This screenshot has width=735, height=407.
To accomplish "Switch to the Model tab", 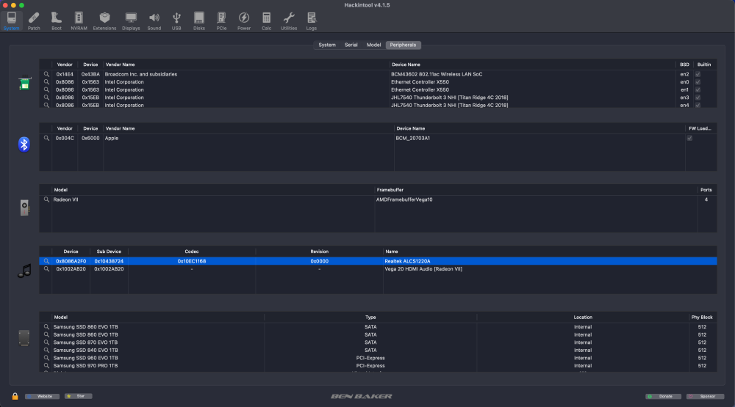I will click(x=373, y=45).
